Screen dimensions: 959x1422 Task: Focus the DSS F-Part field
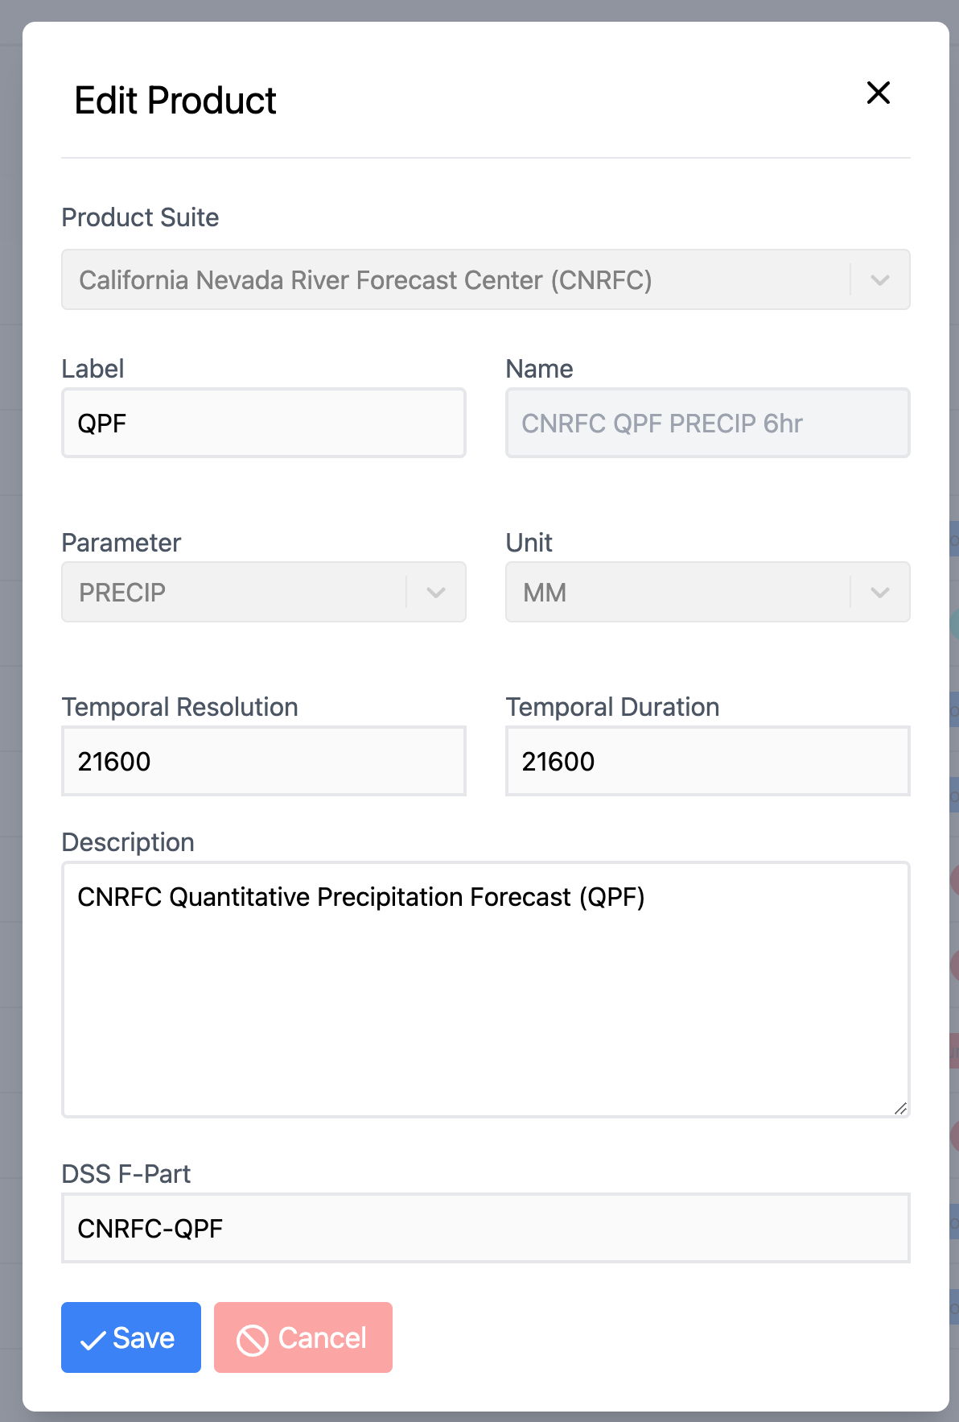(x=486, y=1228)
